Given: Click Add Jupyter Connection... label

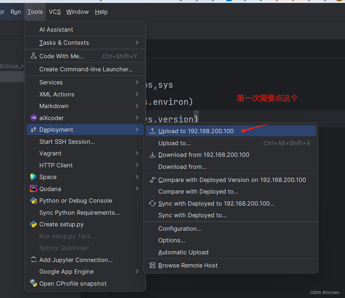Looking at the screenshot, I should click(76, 260).
